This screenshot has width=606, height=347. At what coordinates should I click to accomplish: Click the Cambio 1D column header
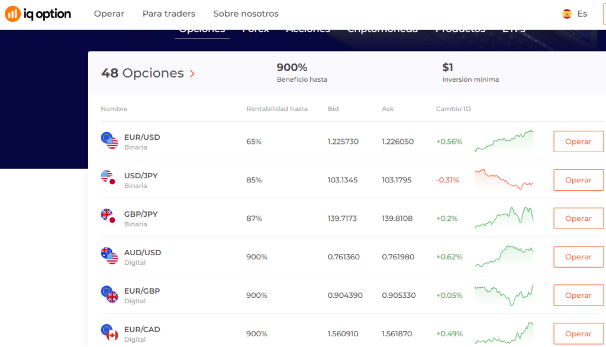453,109
